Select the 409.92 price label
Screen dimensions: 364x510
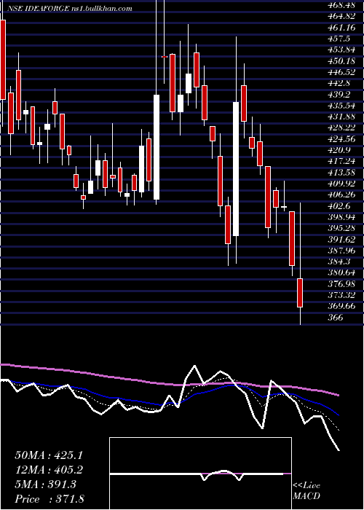coord(341,184)
